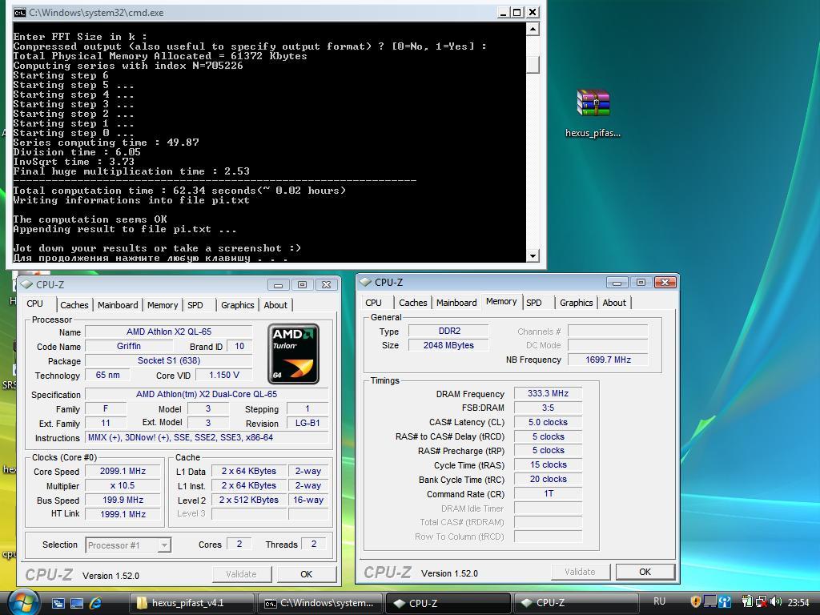This screenshot has height=615, width=820.
Task: Open Mainboard tab in left CPU-Z window
Action: [118, 305]
